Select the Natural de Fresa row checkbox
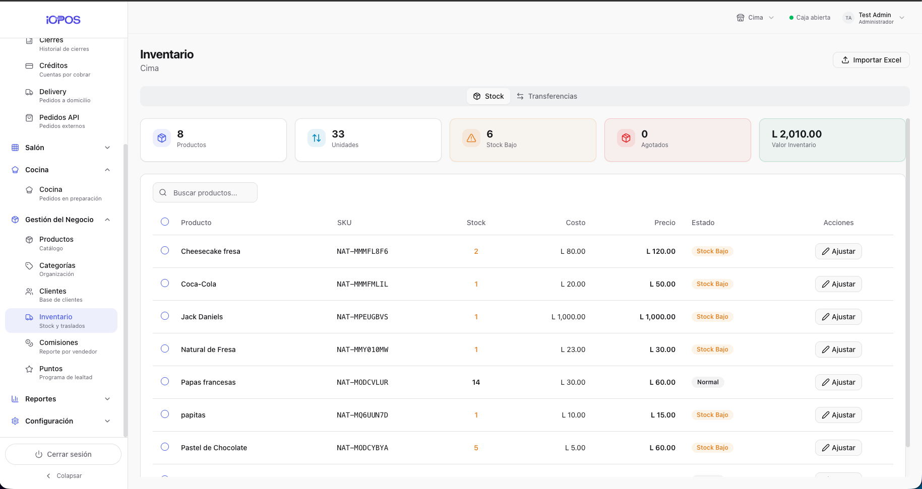The height and width of the screenshot is (489, 922). pos(165,348)
